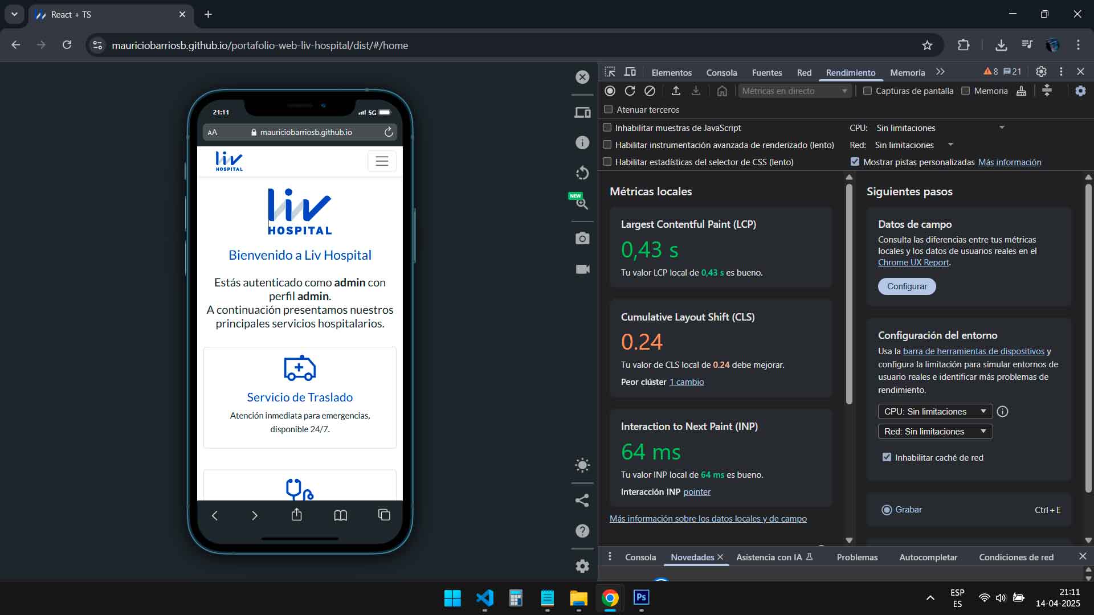This screenshot has width=1094, height=615.
Task: Switch to the Consola tab at top
Action: point(721,72)
